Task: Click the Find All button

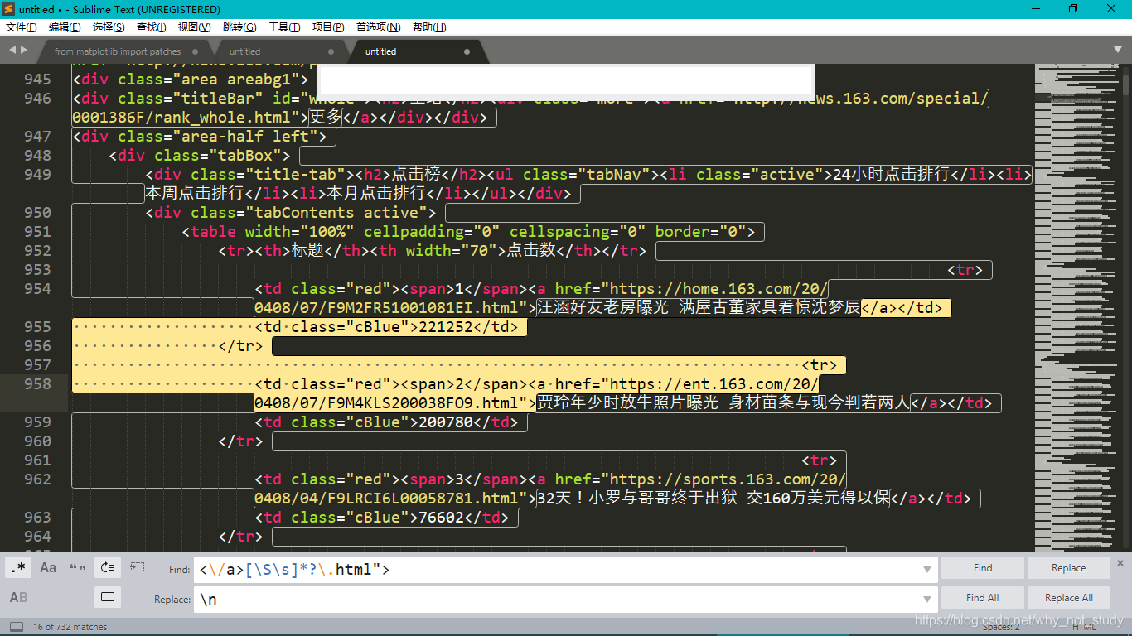Action: point(983,598)
